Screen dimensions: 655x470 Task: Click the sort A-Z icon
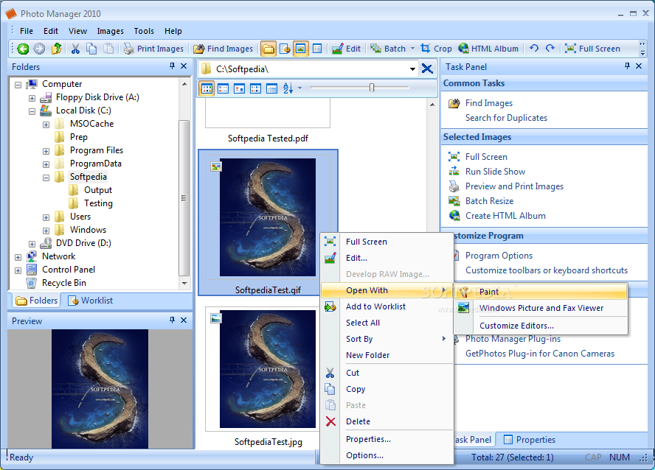pos(288,88)
